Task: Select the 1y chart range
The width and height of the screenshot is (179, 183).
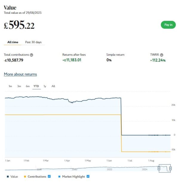Action: pos(45,86)
